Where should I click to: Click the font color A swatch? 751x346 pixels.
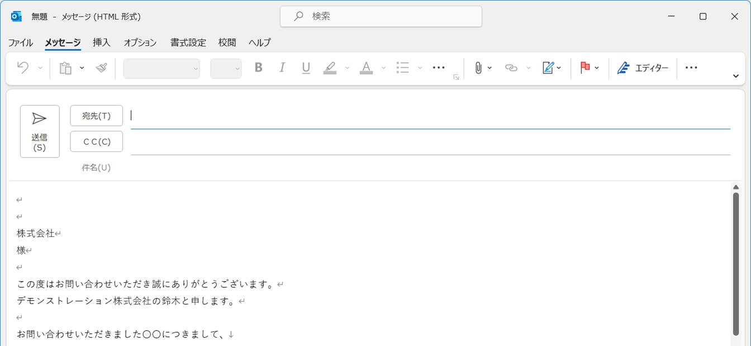click(366, 68)
